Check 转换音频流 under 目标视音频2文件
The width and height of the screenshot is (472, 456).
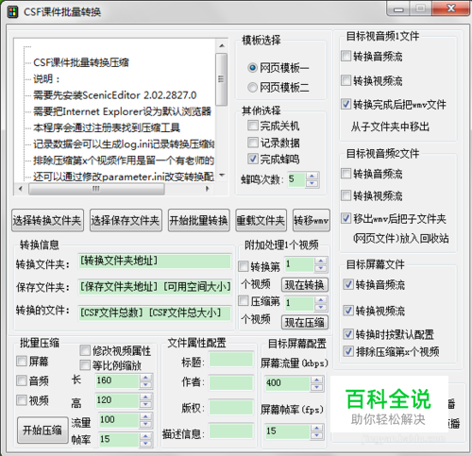click(346, 174)
